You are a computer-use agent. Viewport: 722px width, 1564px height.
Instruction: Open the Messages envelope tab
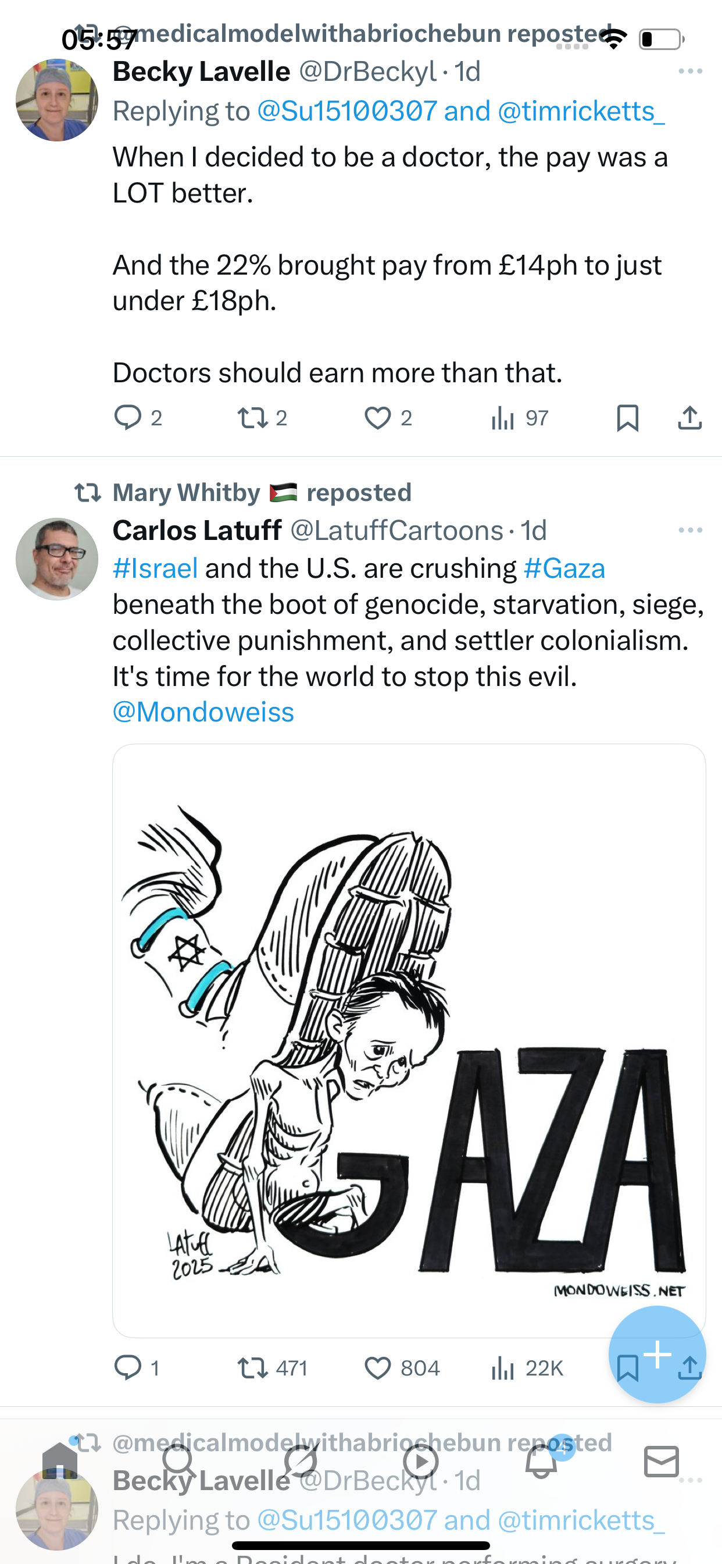[662, 1461]
